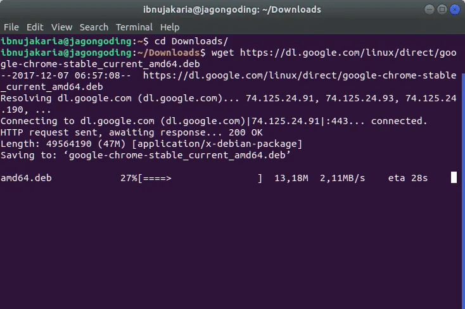Click '200 OK' response text
The height and width of the screenshot is (309, 465).
tap(246, 132)
